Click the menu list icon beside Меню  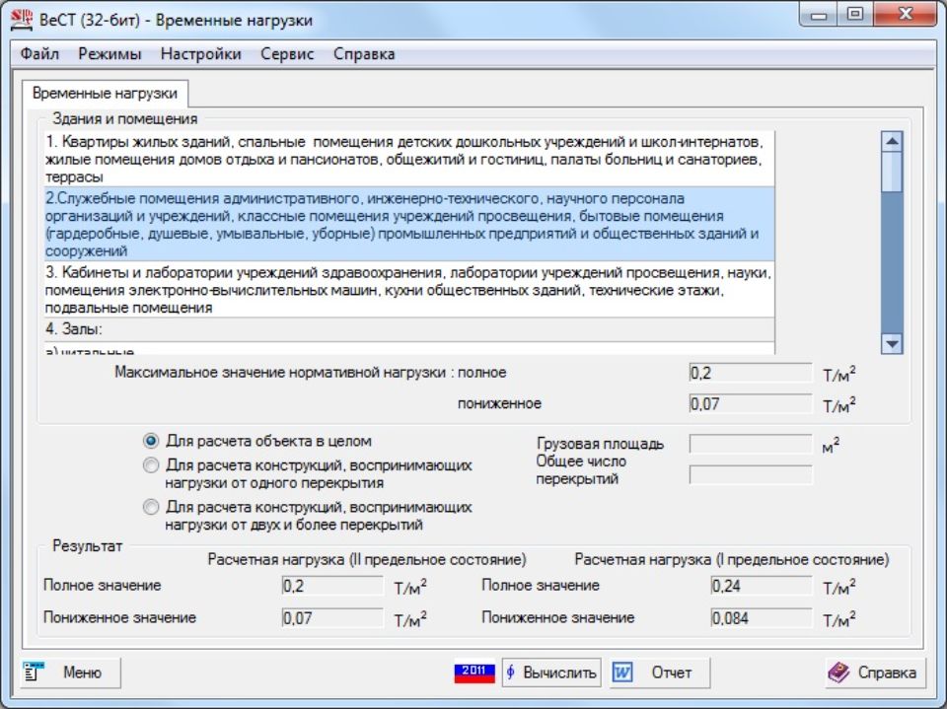(35, 673)
